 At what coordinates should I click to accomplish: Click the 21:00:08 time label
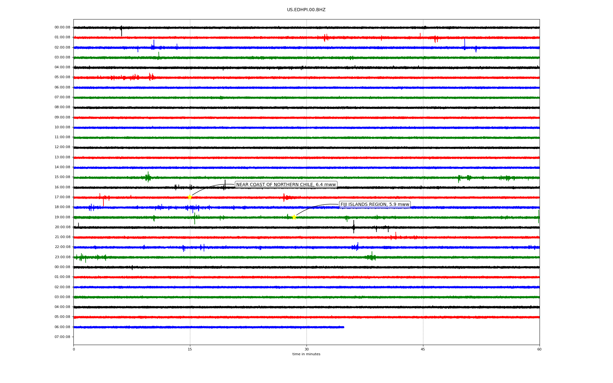tap(62, 237)
